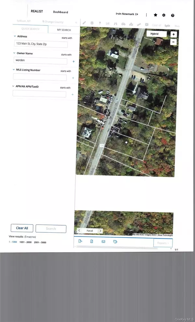Go to previous map overlay left of Parcel
Screen dimensions: 195x322
pos(79,230)
